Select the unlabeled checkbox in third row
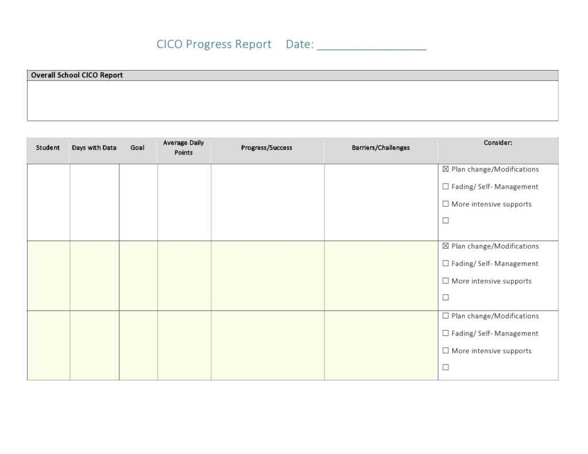Screen dimensions: 588x454 coord(446,366)
